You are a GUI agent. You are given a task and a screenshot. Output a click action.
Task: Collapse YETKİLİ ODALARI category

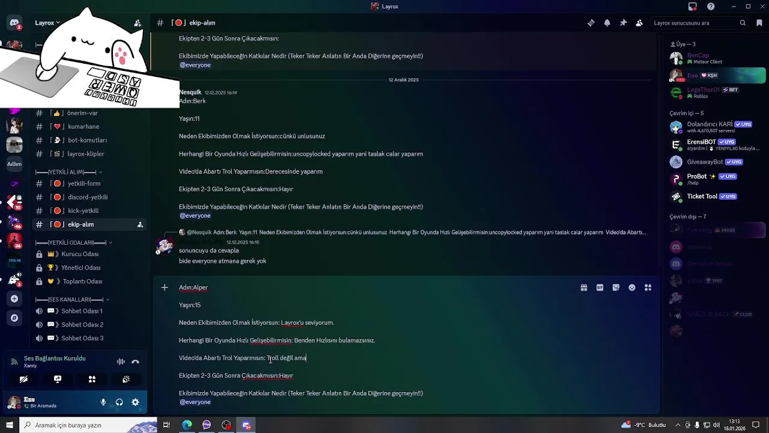tap(73, 242)
